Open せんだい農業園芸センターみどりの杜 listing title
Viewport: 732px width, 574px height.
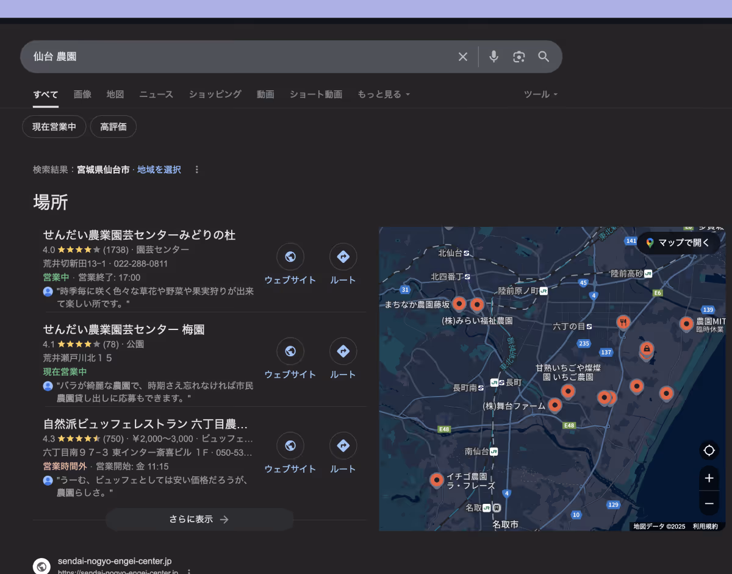point(139,235)
